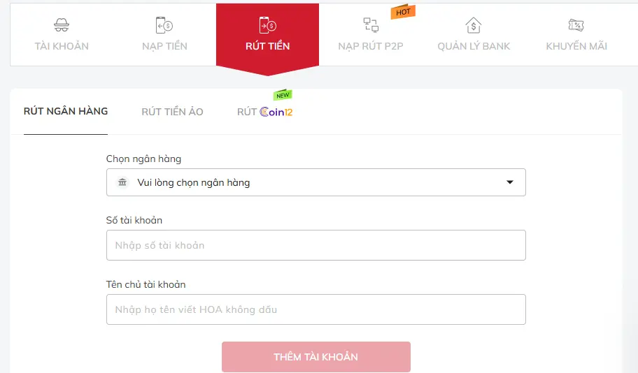Open the Vui lòng chọn ngân hàng dropdown
The width and height of the screenshot is (638, 373).
(316, 182)
